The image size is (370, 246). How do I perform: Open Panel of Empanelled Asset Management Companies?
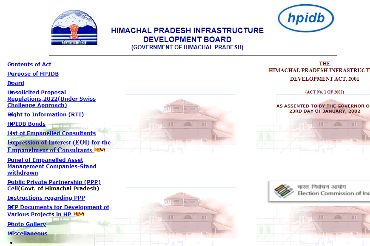[x=51, y=167]
